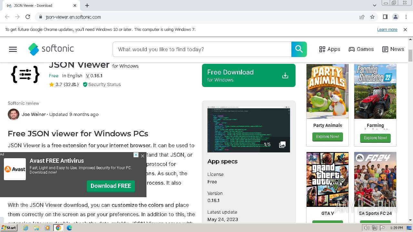Click the blue search magnifier button
This screenshot has width=413, height=232.
299,49
